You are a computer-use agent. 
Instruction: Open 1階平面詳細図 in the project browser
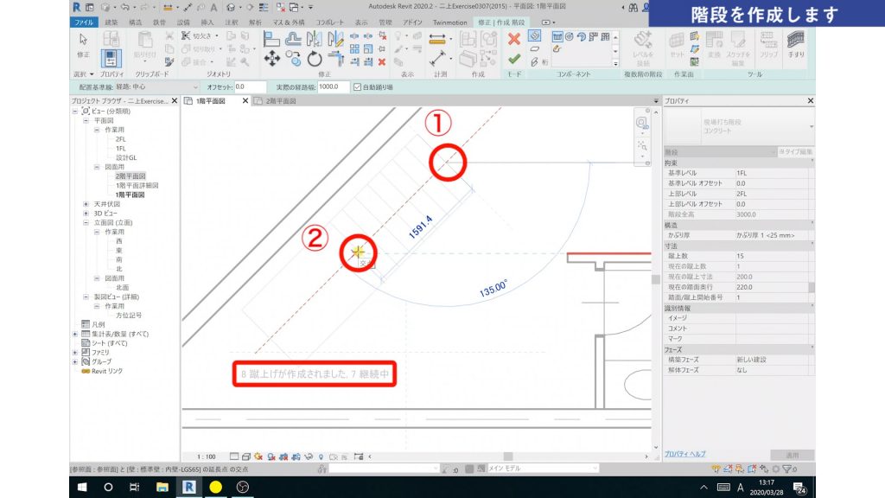[137, 185]
